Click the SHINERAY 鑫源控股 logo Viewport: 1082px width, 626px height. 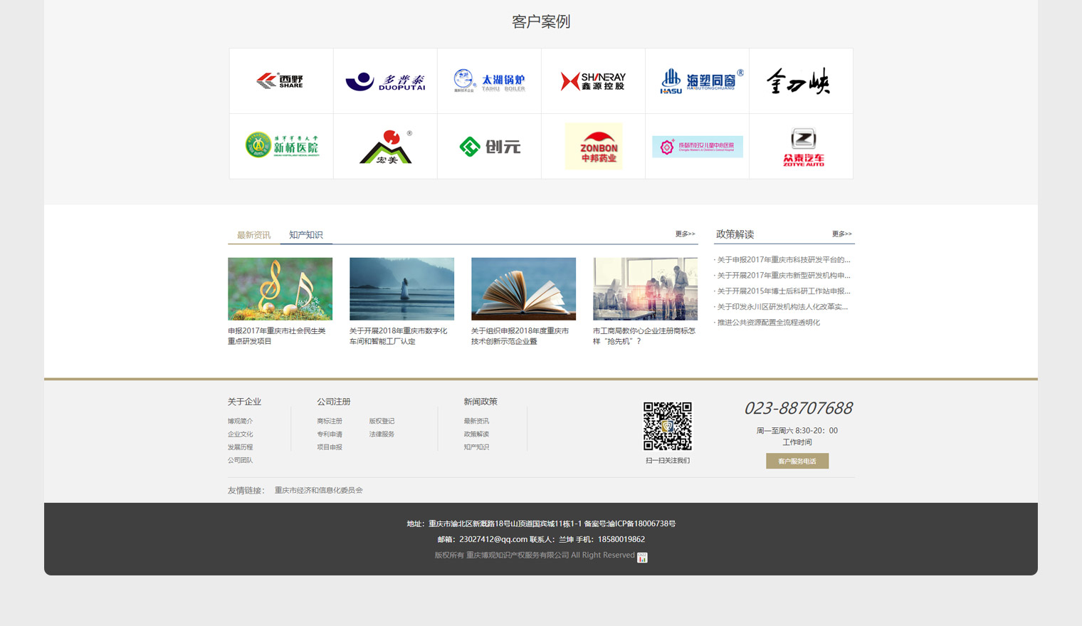593,81
